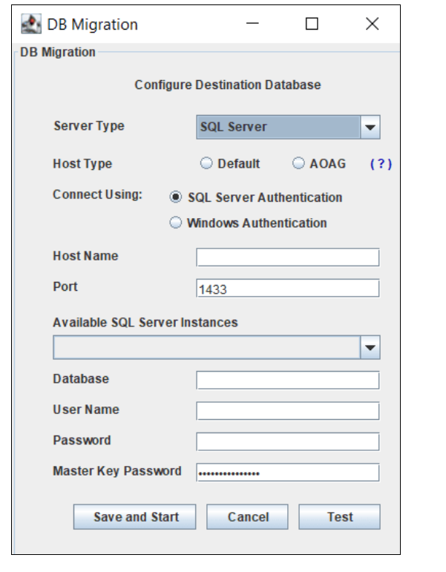Choose the AOAG host type option
The width and height of the screenshot is (446, 572).
tap(298, 164)
